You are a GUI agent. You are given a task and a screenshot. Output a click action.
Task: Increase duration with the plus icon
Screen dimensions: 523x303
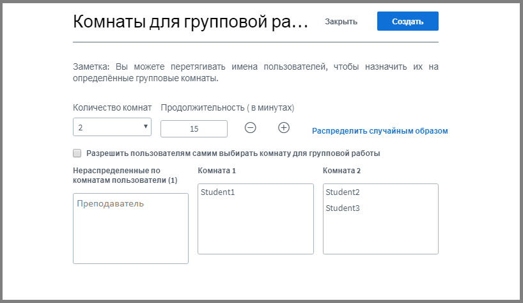[x=284, y=128]
